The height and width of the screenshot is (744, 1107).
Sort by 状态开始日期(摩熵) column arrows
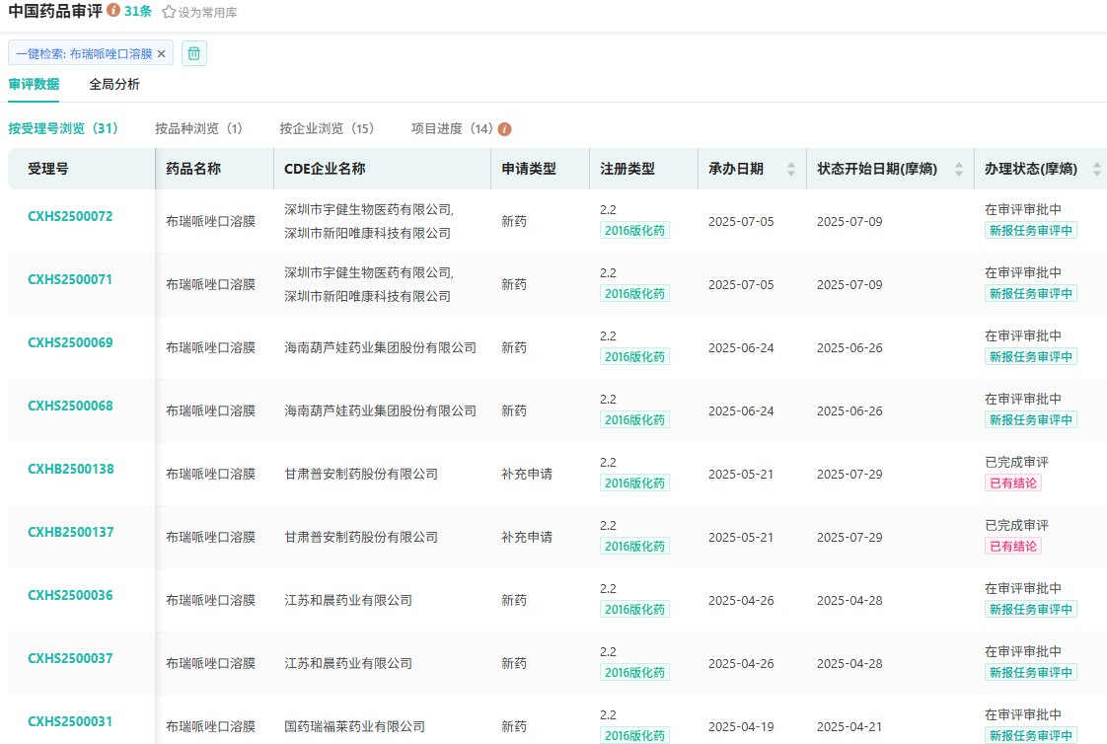(x=958, y=170)
